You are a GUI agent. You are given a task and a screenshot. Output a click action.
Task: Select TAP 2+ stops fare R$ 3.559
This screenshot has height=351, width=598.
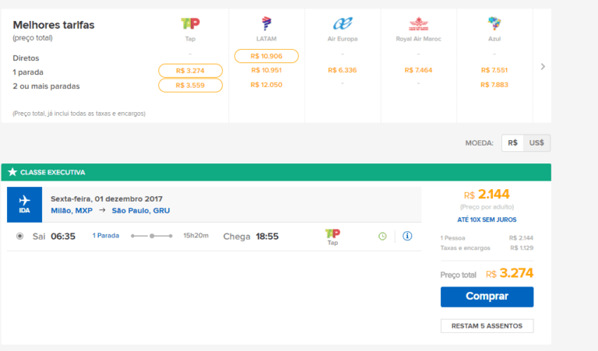point(190,85)
